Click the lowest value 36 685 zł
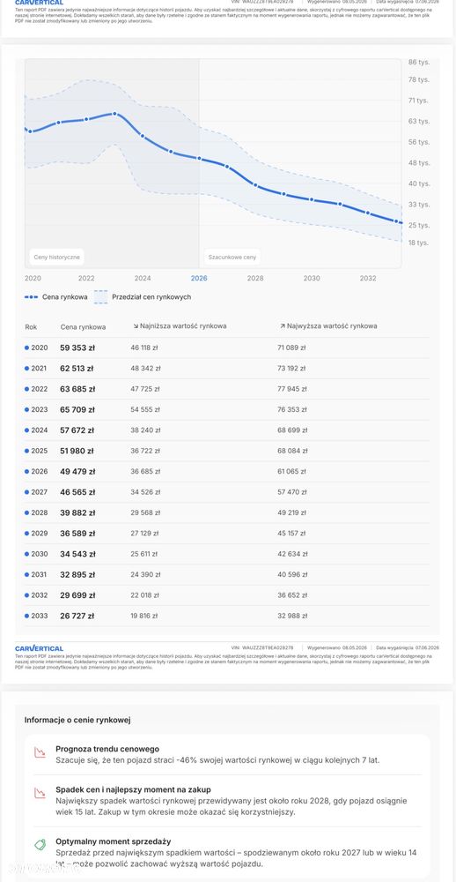This screenshot has width=456, height=882. coord(145,471)
